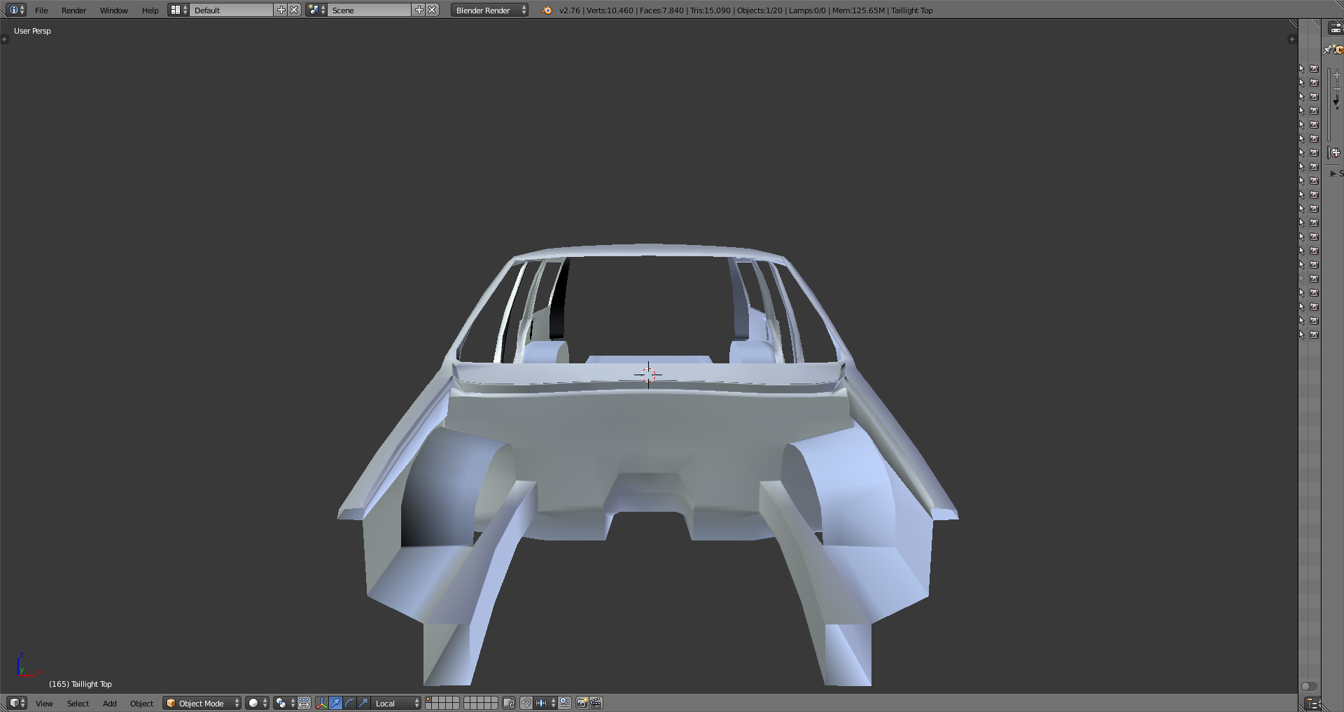Browse scenes to link
This screenshot has width=1344, height=712.
click(316, 10)
